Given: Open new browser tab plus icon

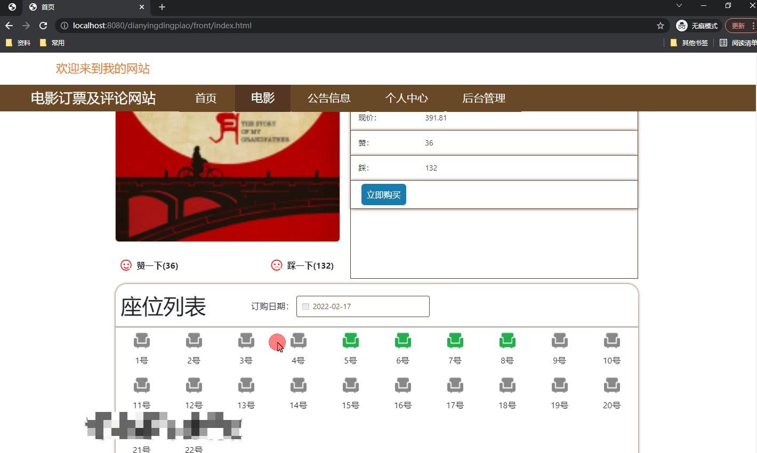Looking at the screenshot, I should click(162, 7).
